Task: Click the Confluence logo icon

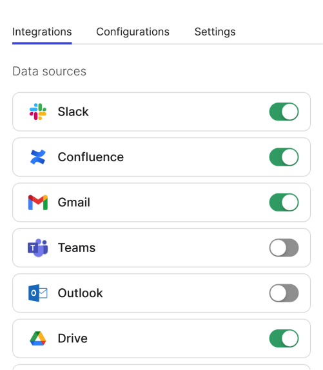Action: (38, 157)
